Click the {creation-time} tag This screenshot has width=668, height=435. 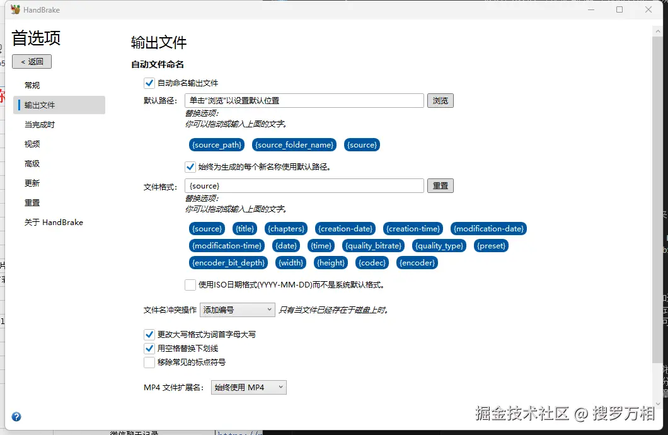tap(413, 229)
